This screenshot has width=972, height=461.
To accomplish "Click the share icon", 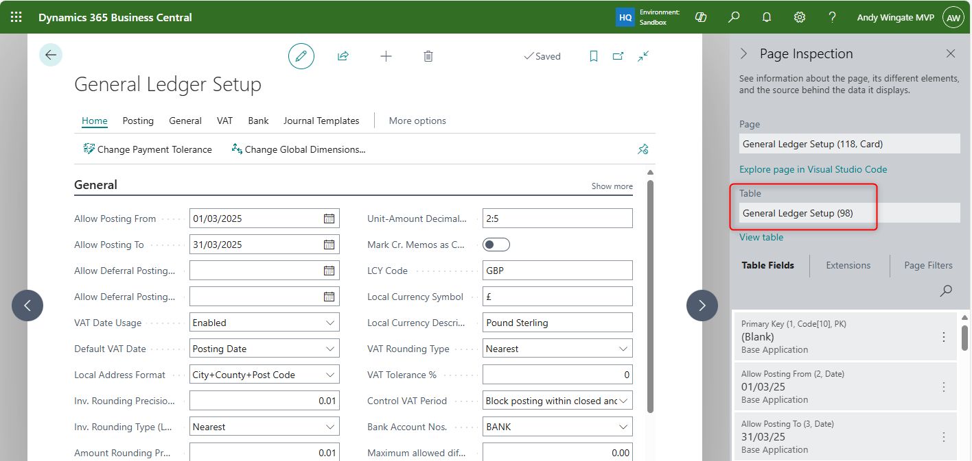I will coord(343,56).
